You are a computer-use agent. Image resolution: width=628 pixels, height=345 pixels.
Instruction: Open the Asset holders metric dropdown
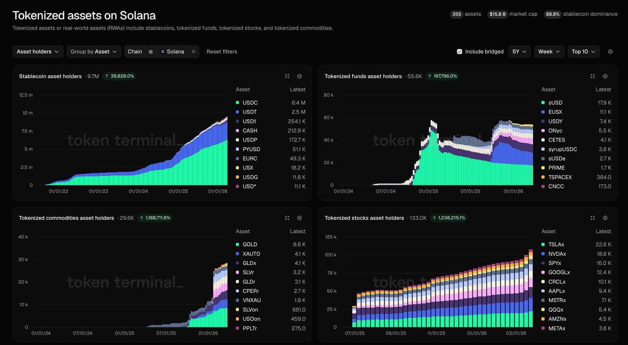click(x=38, y=52)
